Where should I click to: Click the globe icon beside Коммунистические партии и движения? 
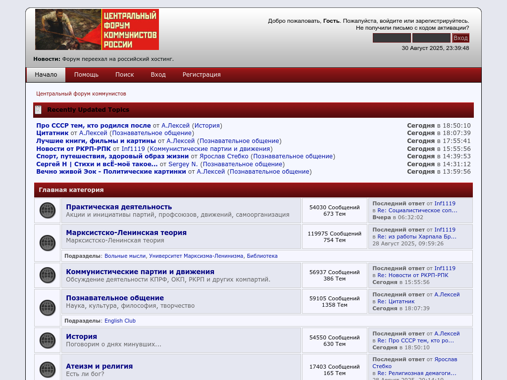pos(48,275)
